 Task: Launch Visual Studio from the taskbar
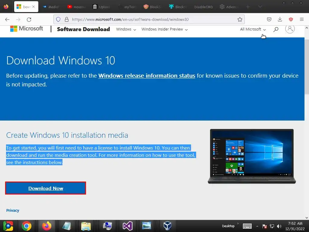128,226
